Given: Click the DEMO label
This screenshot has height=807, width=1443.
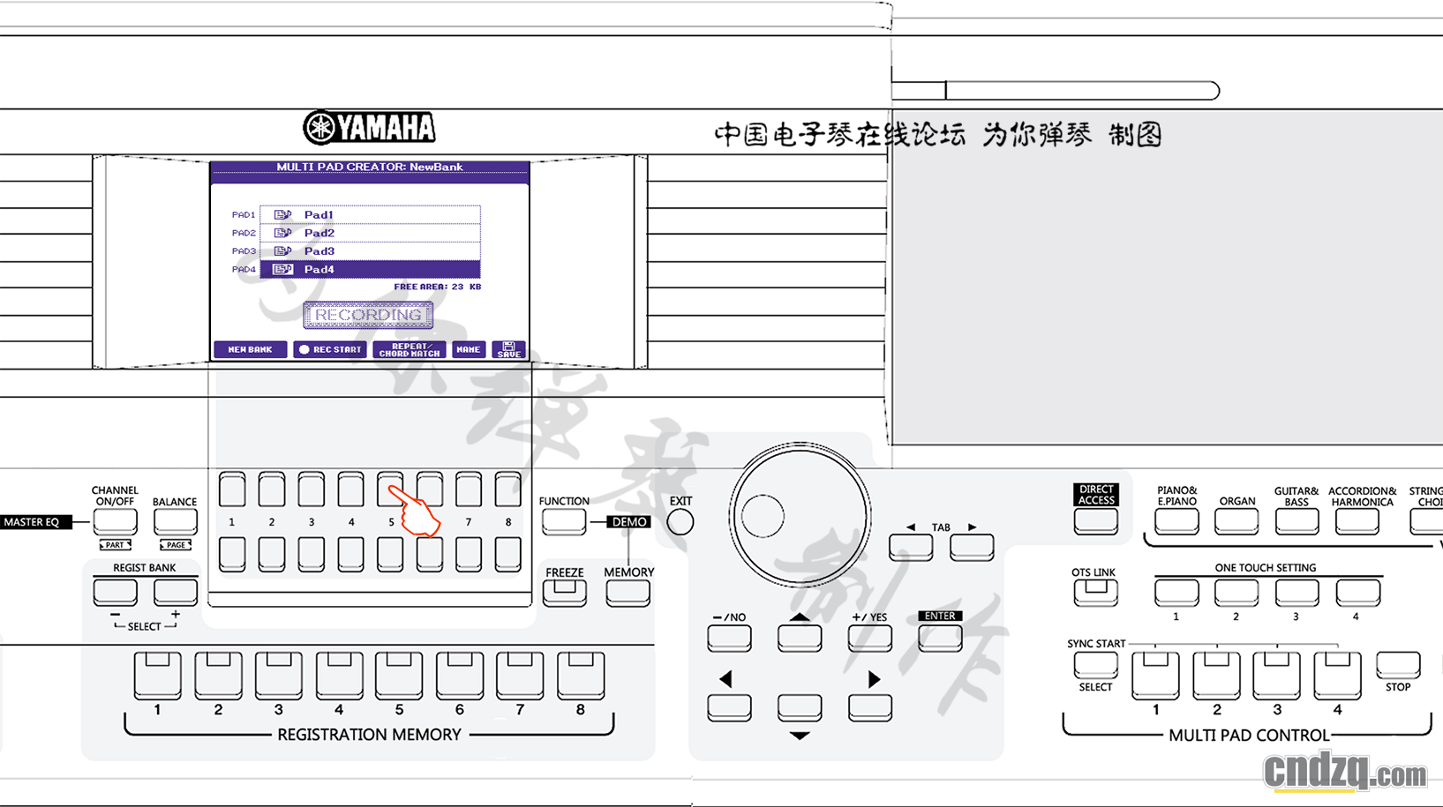Looking at the screenshot, I should (629, 522).
